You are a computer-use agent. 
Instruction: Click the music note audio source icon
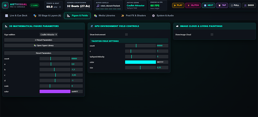[x=98, y=6]
